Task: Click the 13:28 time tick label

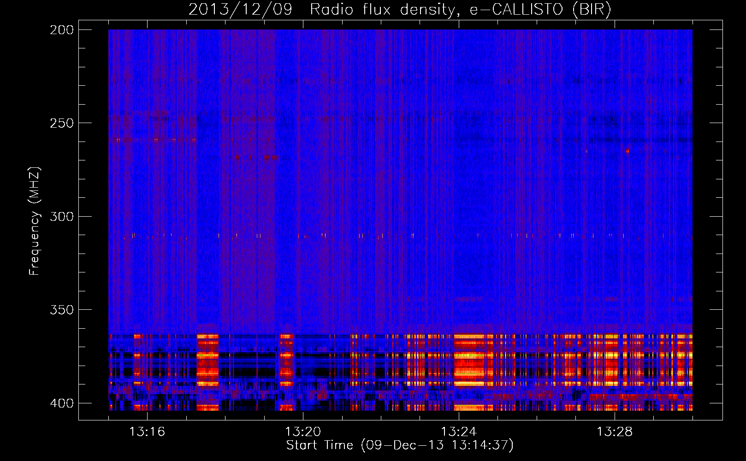Action: [615, 432]
